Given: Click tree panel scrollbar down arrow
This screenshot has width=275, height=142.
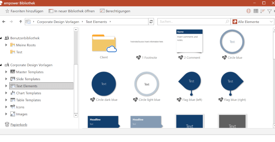Looking at the screenshot, I should [x=76, y=115].
